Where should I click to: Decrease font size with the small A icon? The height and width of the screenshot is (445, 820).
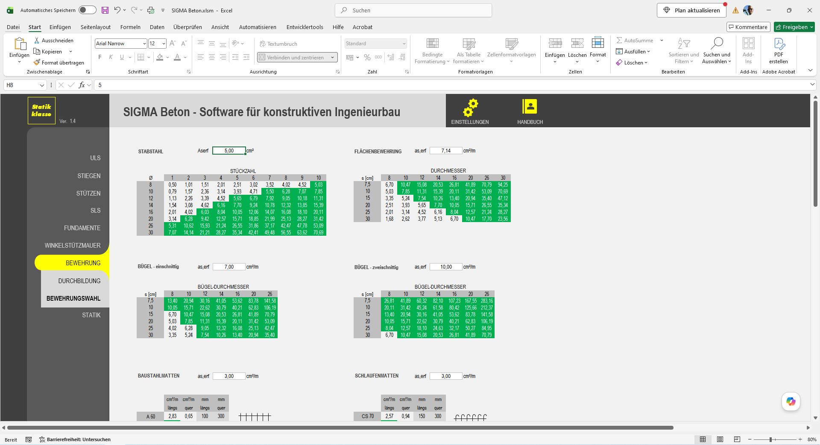(x=184, y=44)
